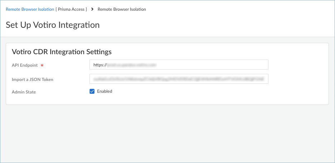Click the blurred token text in JSON field
This screenshot has height=163, width=335.
(178, 79)
